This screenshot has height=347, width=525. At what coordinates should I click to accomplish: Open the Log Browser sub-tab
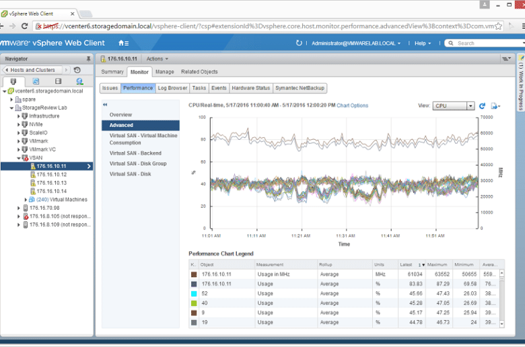[172, 88]
